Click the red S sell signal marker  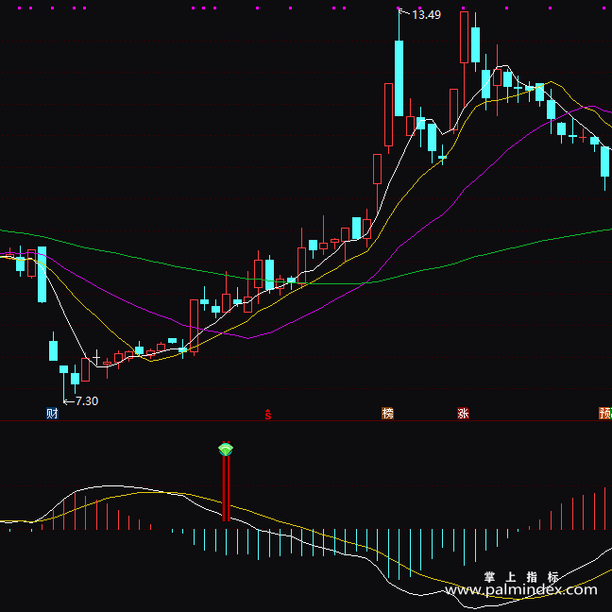pyautogui.click(x=268, y=415)
